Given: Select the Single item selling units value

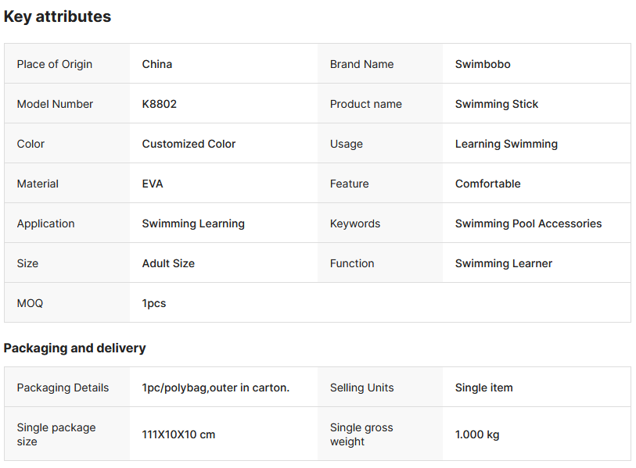Looking at the screenshot, I should tap(484, 388).
